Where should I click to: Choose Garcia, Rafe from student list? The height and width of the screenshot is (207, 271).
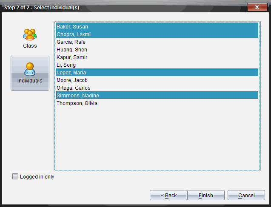click(71, 42)
